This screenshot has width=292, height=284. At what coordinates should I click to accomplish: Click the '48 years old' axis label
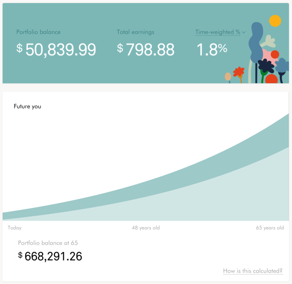[x=146, y=228]
